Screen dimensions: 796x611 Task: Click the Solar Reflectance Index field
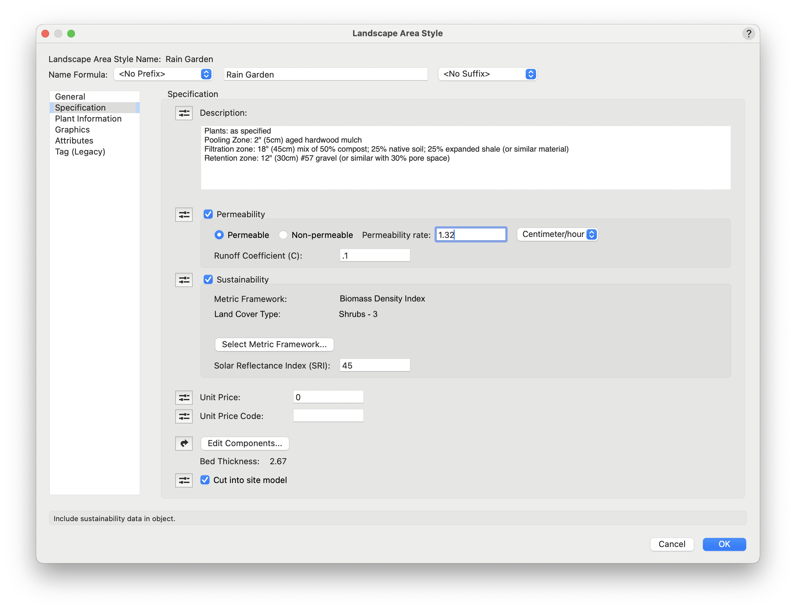point(374,366)
